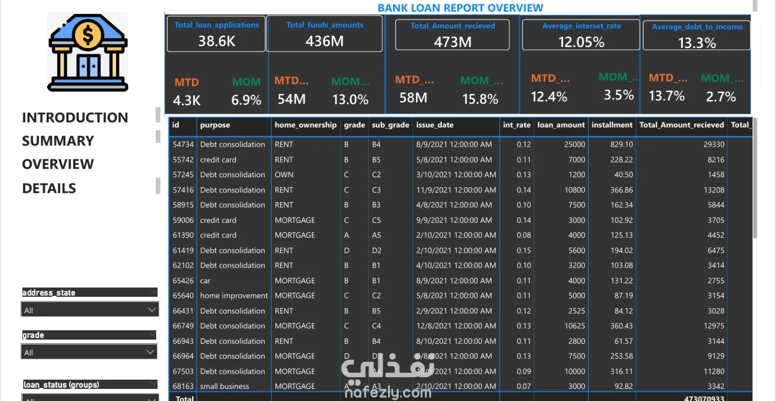
Task: Click sub_grade cell A5
Action: 376,235
